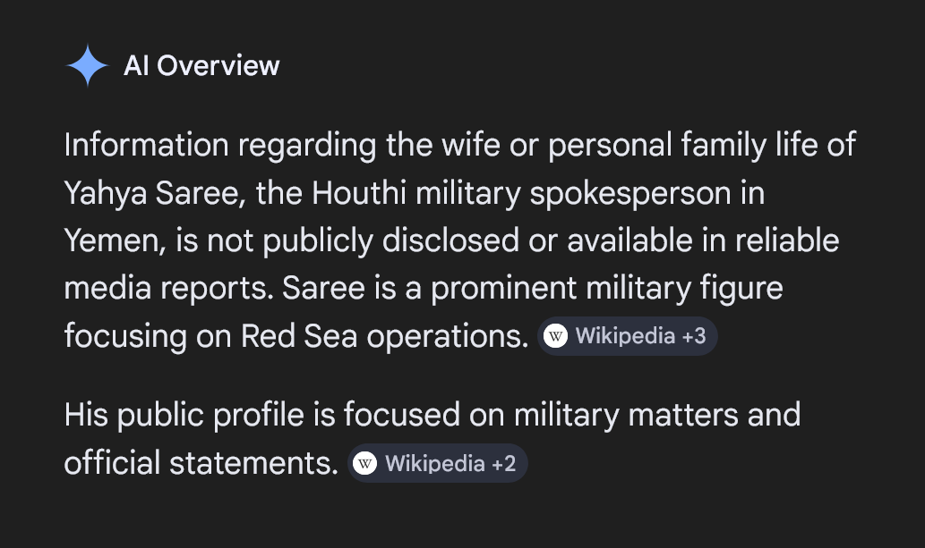Click the Wikipedia logo in the +2 chip
This screenshot has width=925, height=548.
point(364,464)
